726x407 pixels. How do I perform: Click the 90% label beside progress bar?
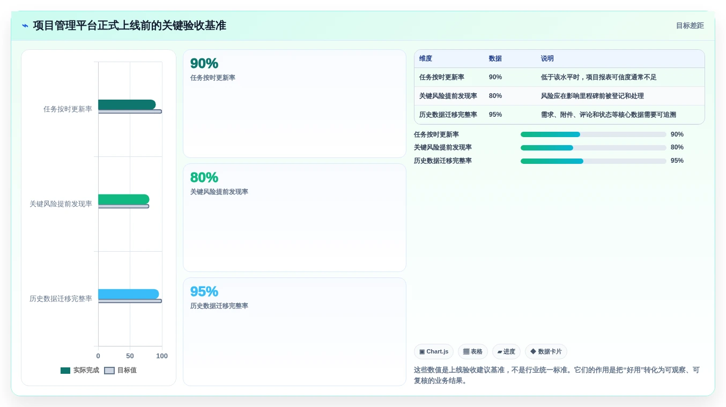click(677, 134)
